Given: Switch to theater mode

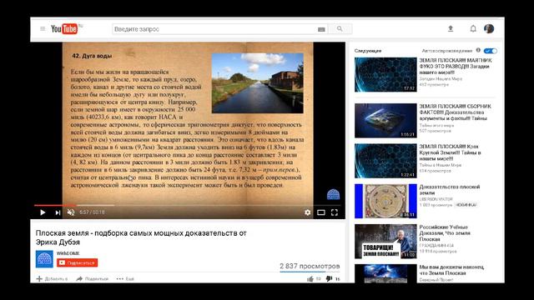Looking at the screenshot, I should (x=321, y=212).
